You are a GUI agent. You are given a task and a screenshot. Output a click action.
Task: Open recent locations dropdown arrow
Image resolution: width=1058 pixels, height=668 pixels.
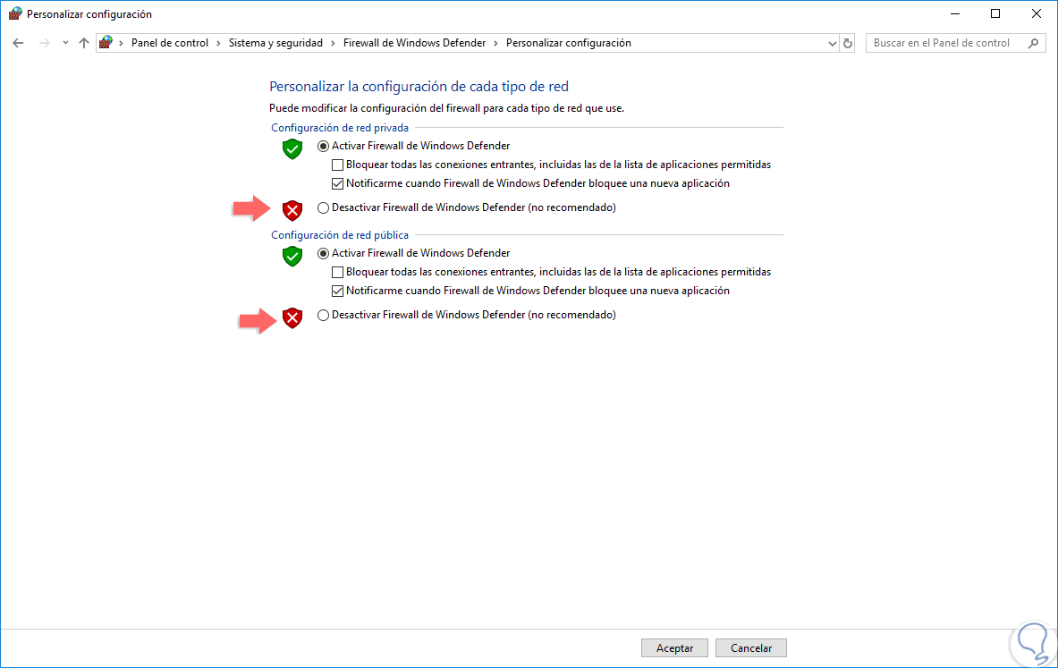coord(65,43)
